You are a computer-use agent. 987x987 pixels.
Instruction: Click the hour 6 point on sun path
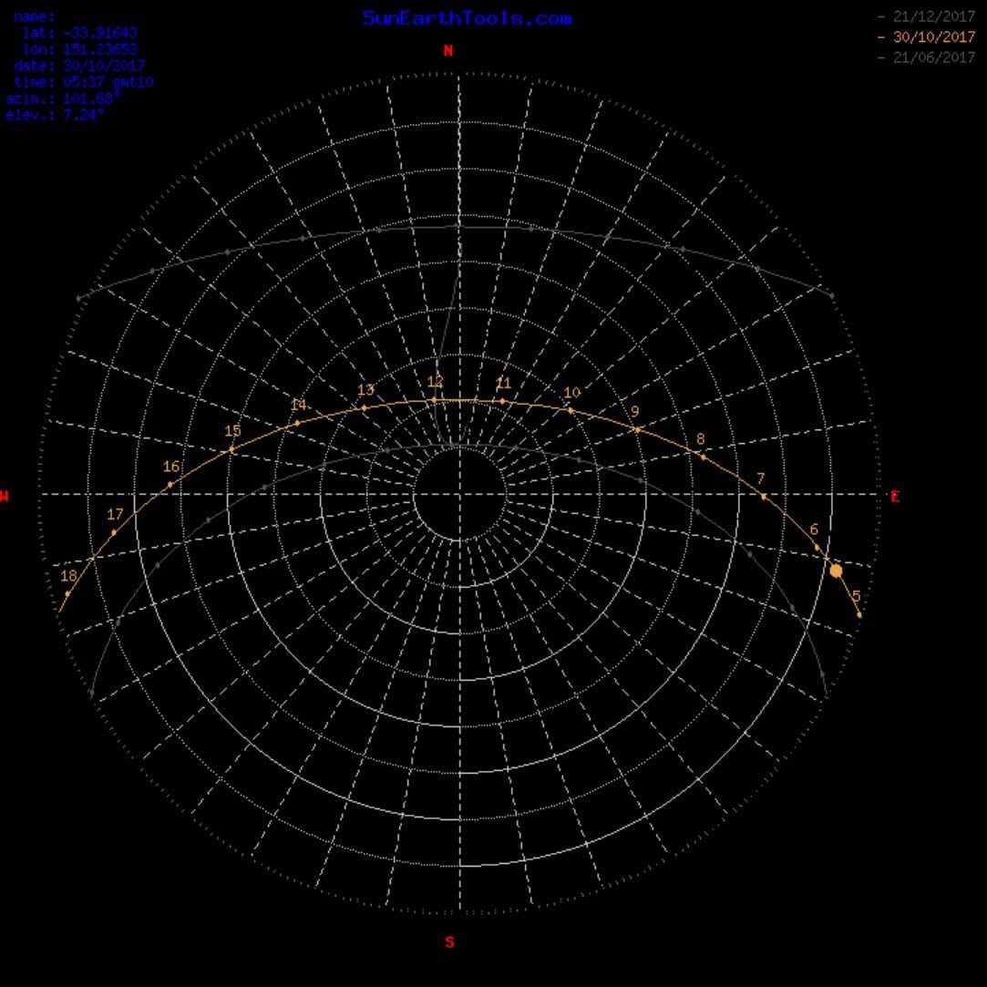click(x=817, y=548)
